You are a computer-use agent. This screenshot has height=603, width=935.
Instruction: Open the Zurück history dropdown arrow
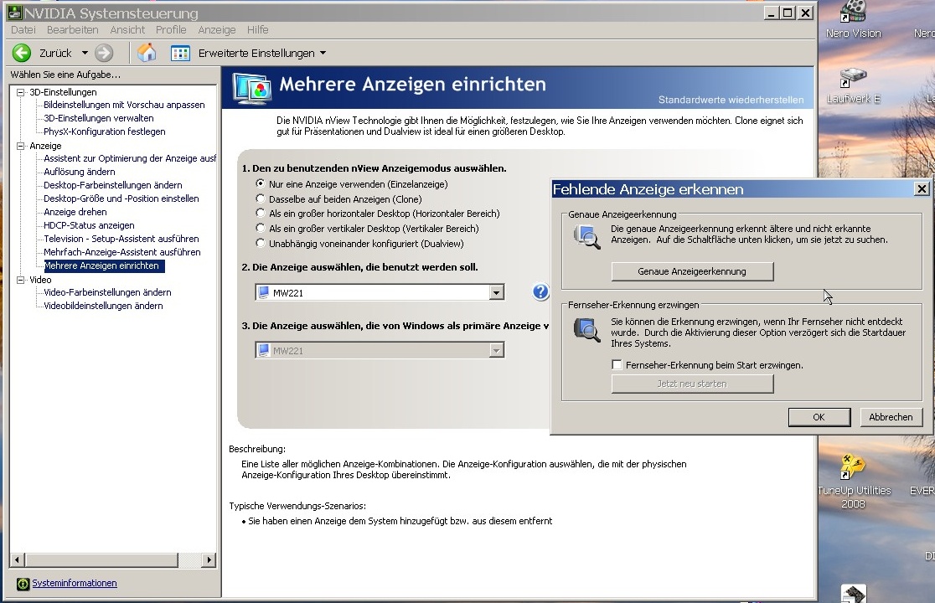coord(85,53)
